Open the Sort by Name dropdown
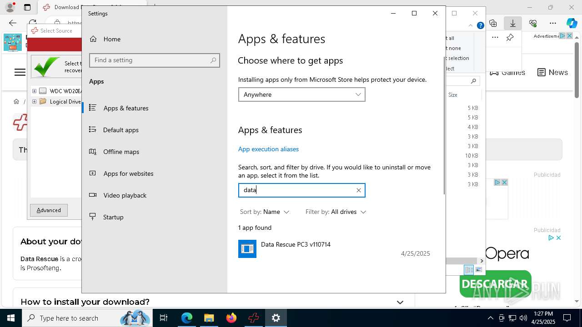Viewport: 582px width, 327px height. click(x=265, y=212)
